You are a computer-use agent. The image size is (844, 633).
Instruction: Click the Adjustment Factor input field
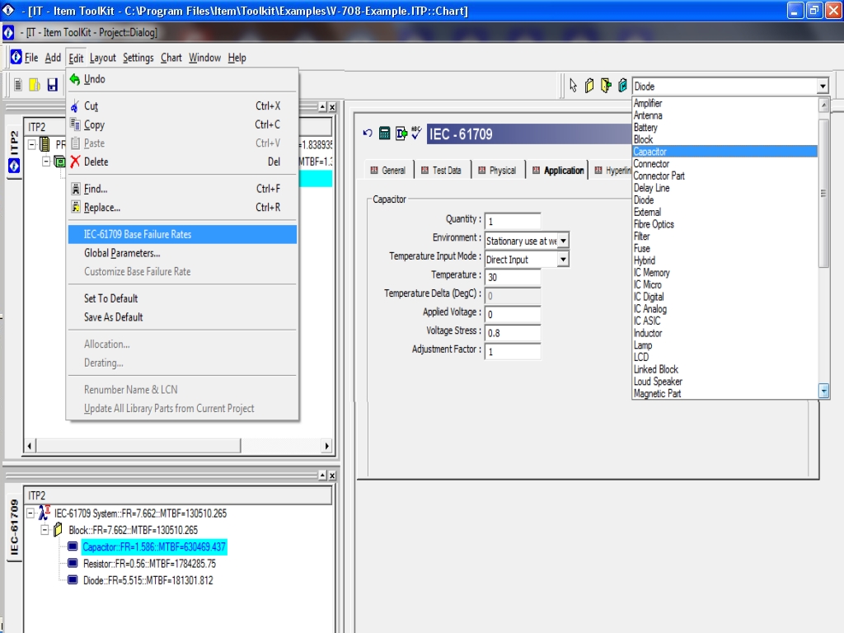(513, 351)
